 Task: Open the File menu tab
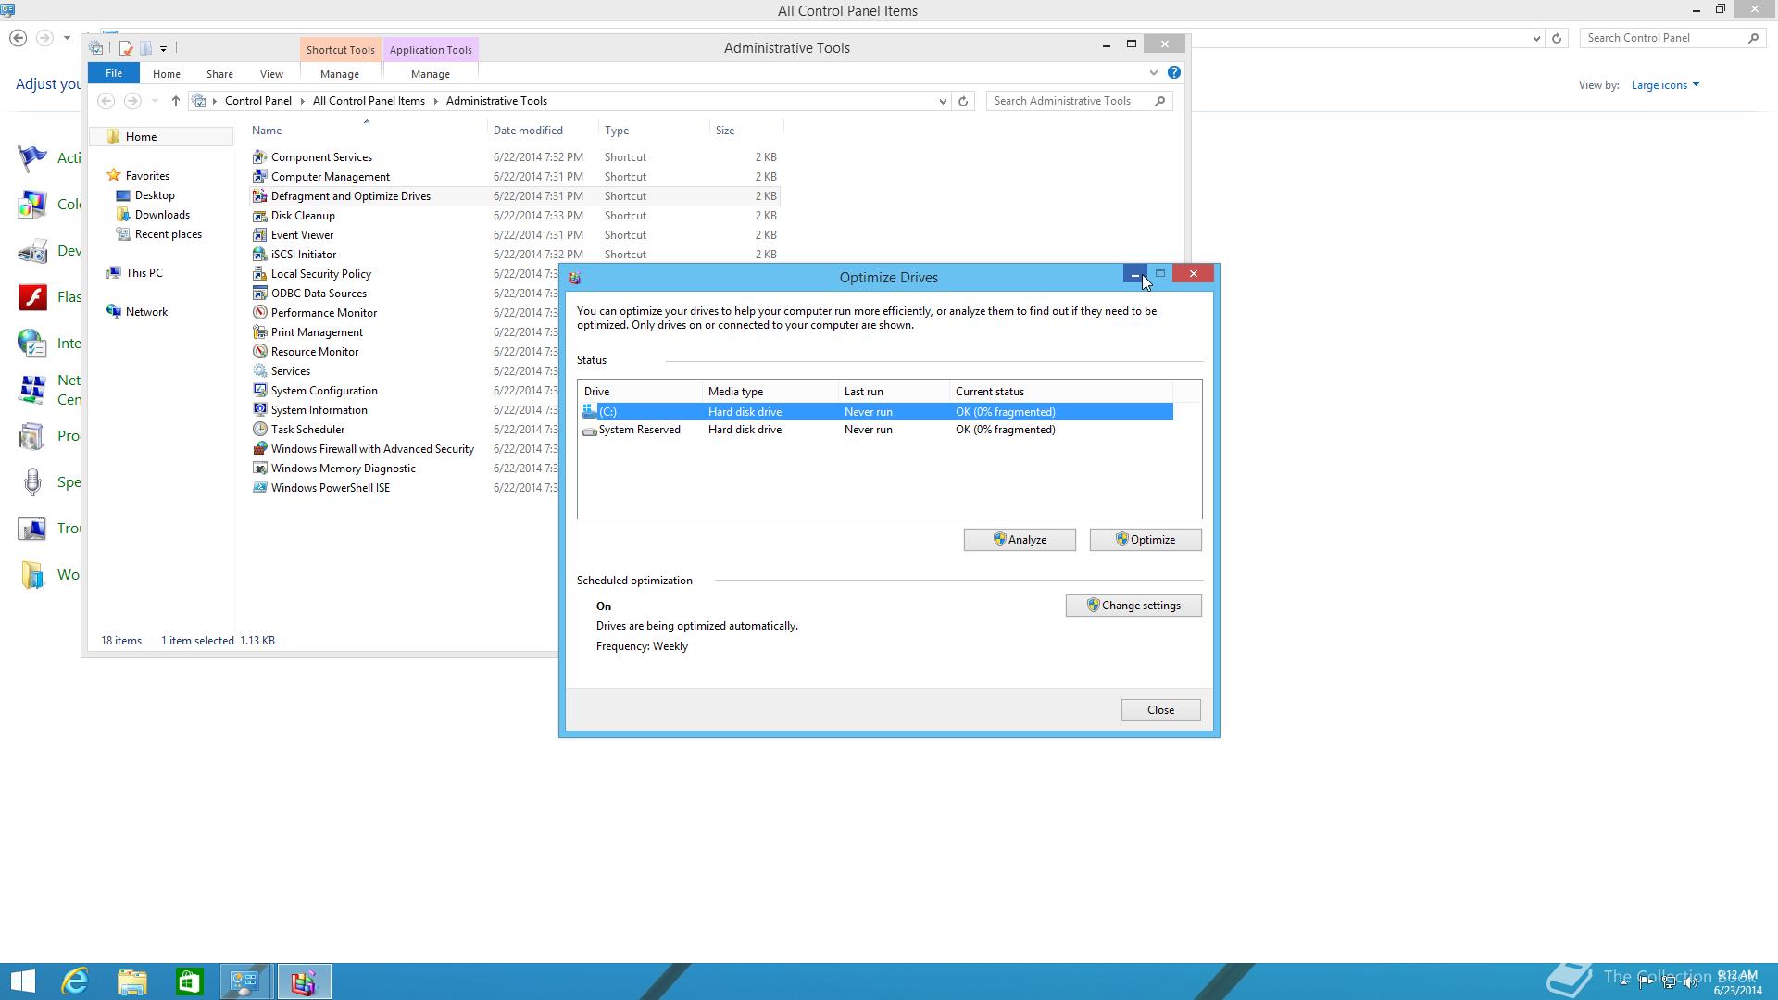click(x=114, y=73)
